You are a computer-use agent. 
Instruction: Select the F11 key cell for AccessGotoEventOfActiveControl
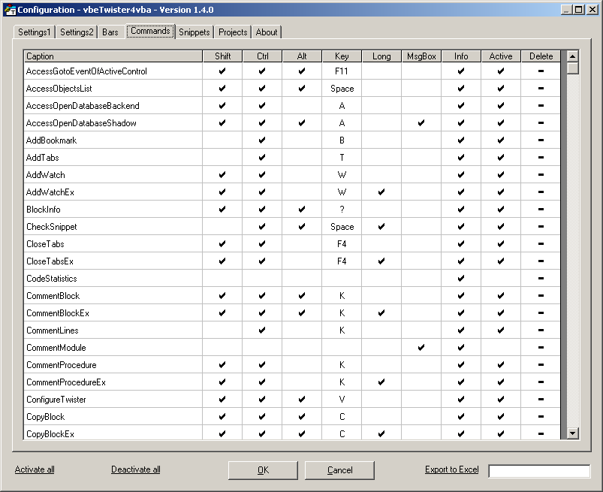click(342, 71)
